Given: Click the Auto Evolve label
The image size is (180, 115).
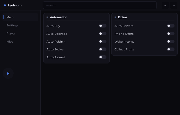Looking at the screenshot, I should click(55, 49).
